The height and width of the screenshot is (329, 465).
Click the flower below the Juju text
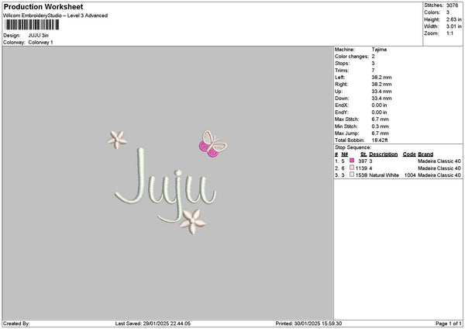coord(193,221)
